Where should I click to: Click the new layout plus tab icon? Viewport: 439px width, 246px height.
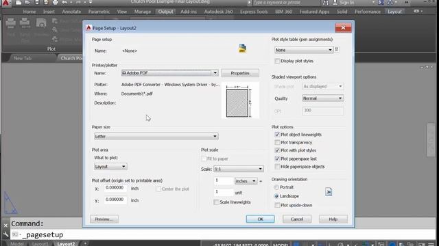[85, 243]
